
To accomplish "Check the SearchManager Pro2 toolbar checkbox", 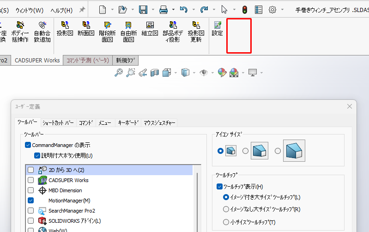I will point(30,210).
